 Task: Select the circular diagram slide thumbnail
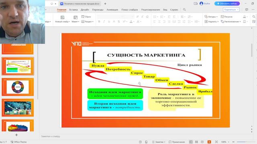(18, 87)
